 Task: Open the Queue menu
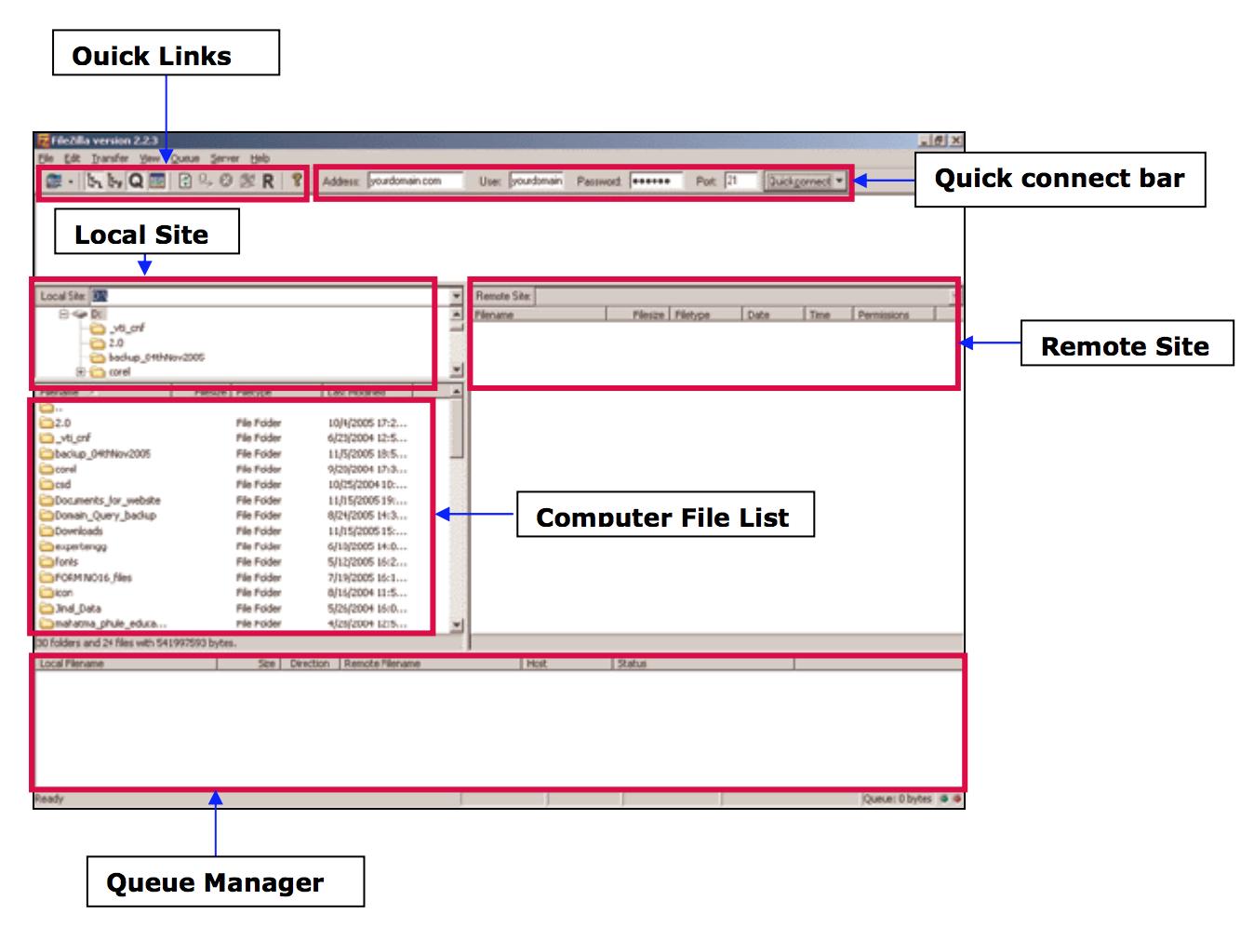(184, 158)
